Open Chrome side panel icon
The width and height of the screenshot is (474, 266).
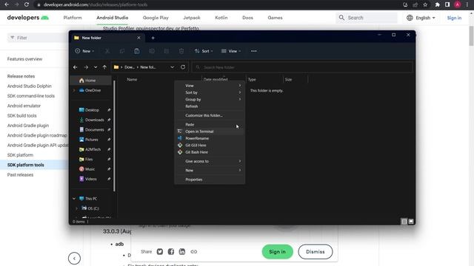[447, 4]
